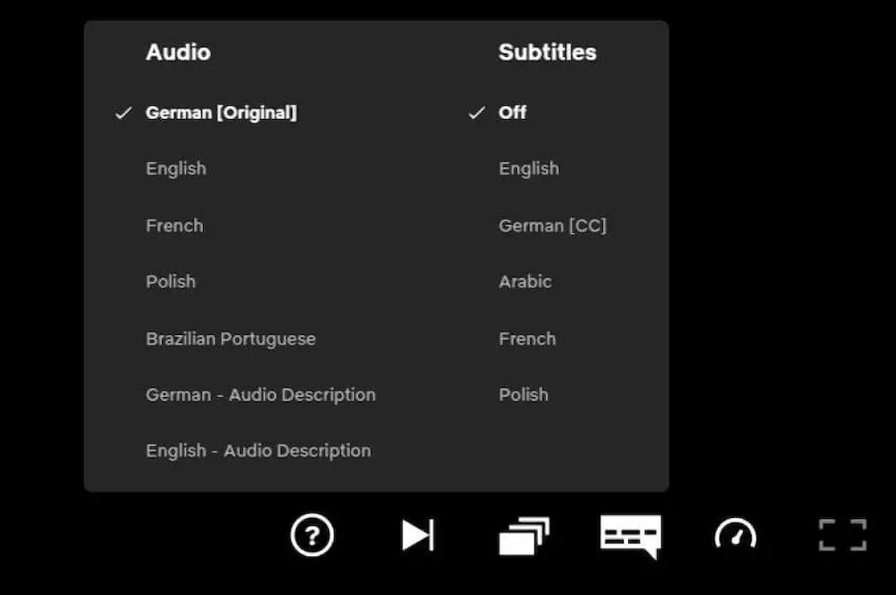Image resolution: width=896 pixels, height=595 pixels.
Task: Open the help question mark icon
Action: (312, 535)
